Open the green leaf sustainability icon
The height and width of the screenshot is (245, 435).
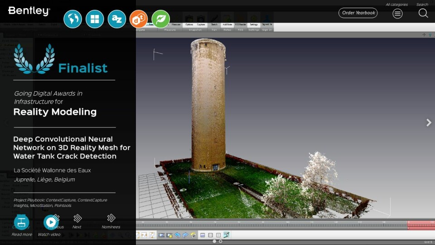coord(160,19)
